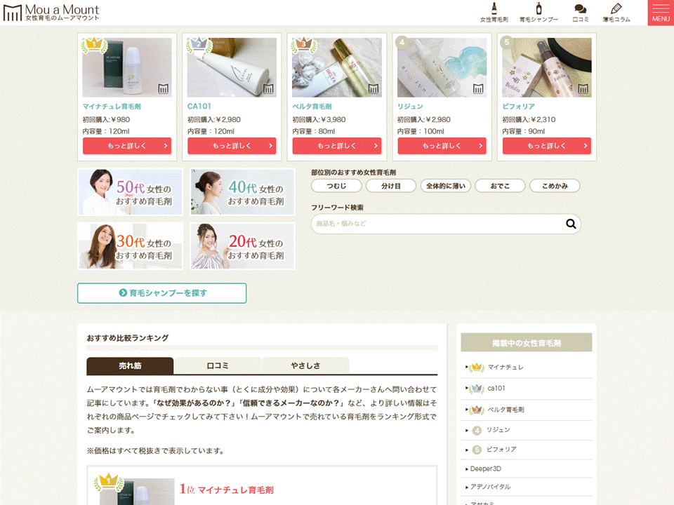Click the search magnifier icon
674x505 pixels.
point(571,224)
